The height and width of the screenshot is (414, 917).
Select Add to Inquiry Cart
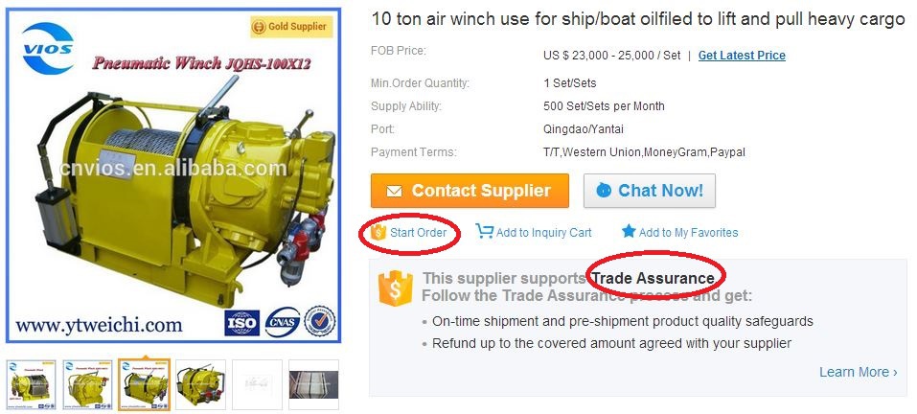(544, 233)
